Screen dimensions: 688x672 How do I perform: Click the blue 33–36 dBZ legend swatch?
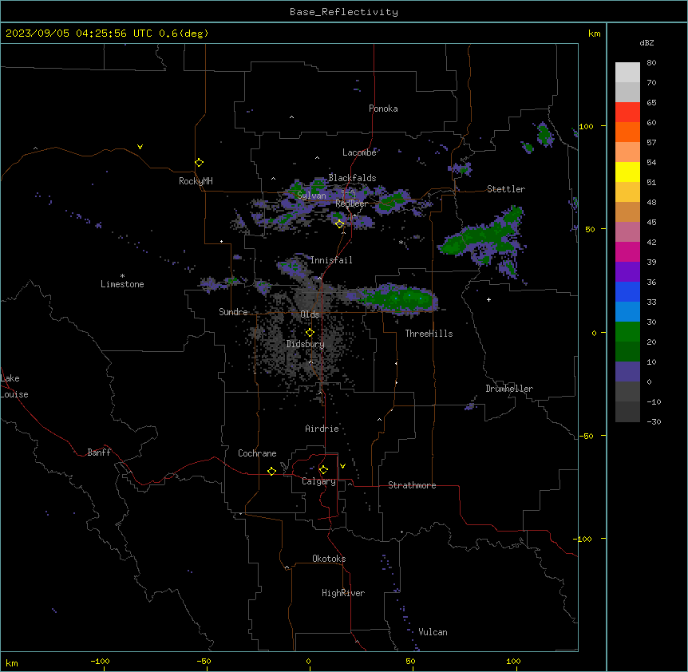tap(627, 291)
